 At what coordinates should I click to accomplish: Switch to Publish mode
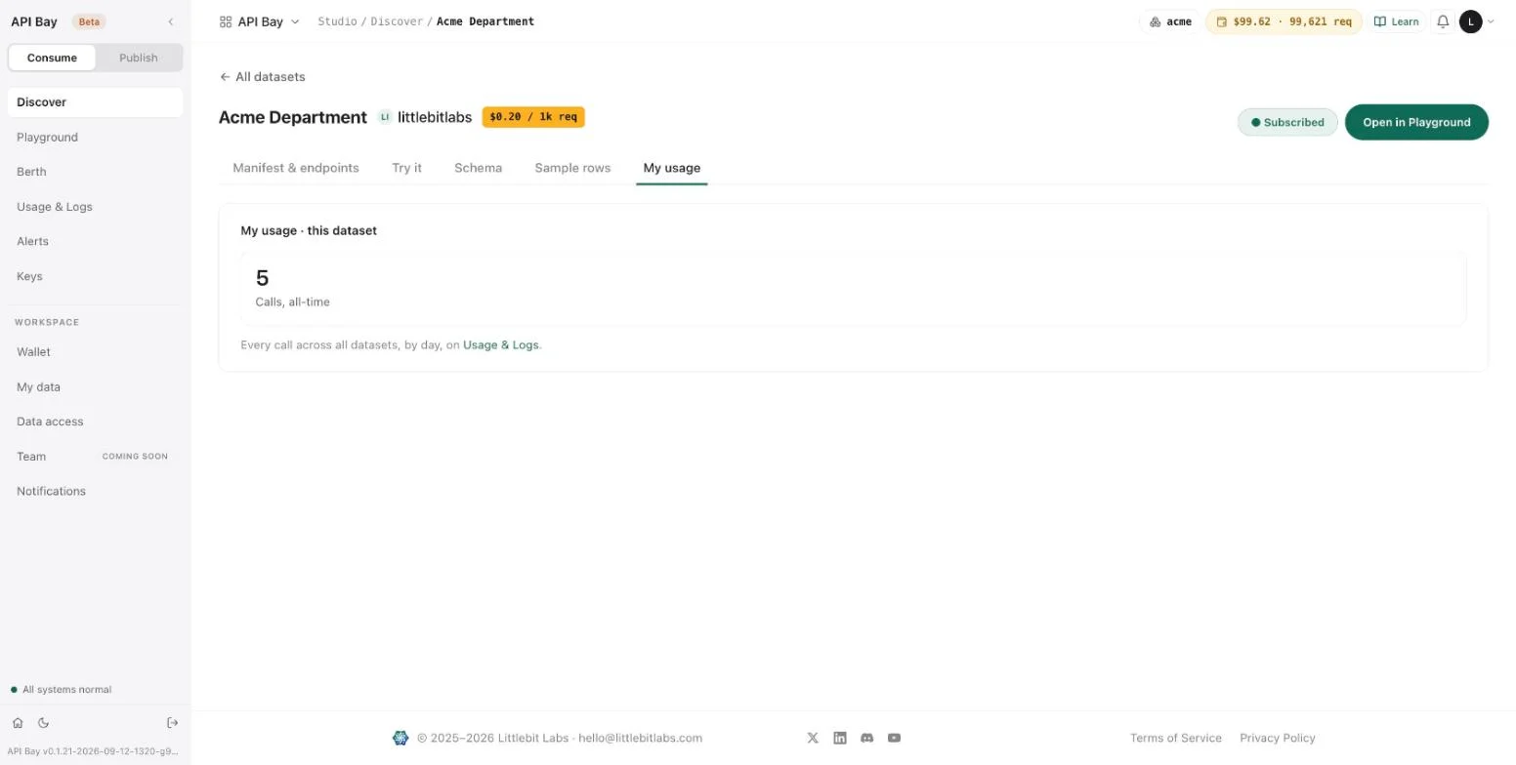coord(139,58)
